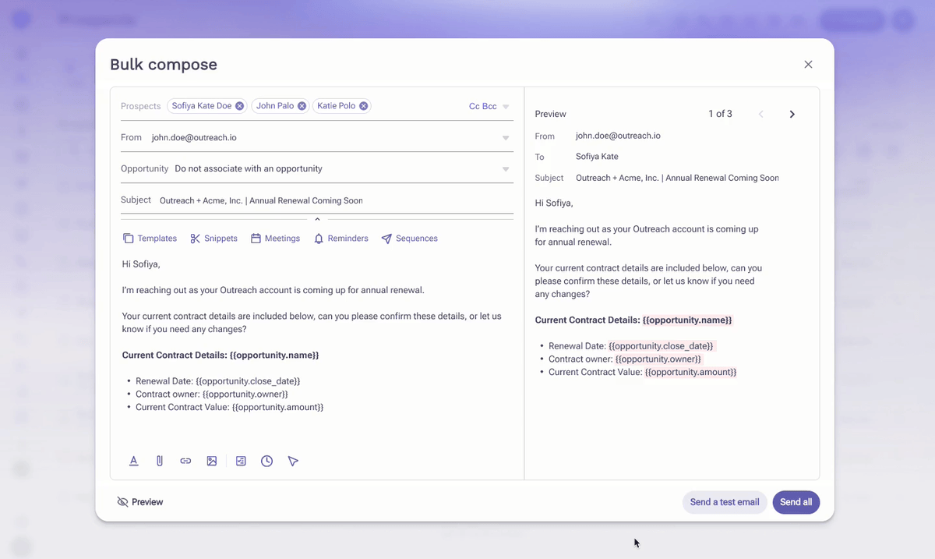Click the '1 of 3' preview counter
The image size is (935, 559).
click(720, 114)
